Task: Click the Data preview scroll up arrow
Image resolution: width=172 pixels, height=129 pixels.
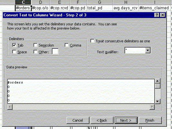Action: click(158, 81)
